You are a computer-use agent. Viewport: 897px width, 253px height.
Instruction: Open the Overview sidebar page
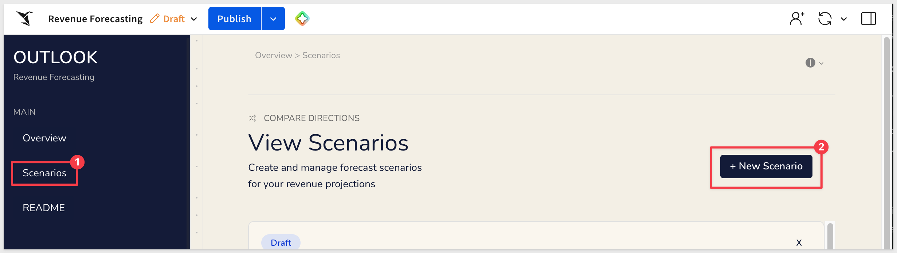click(x=44, y=138)
